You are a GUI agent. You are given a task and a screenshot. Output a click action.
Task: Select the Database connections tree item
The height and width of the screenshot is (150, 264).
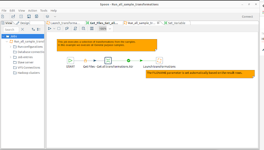click(x=29, y=52)
